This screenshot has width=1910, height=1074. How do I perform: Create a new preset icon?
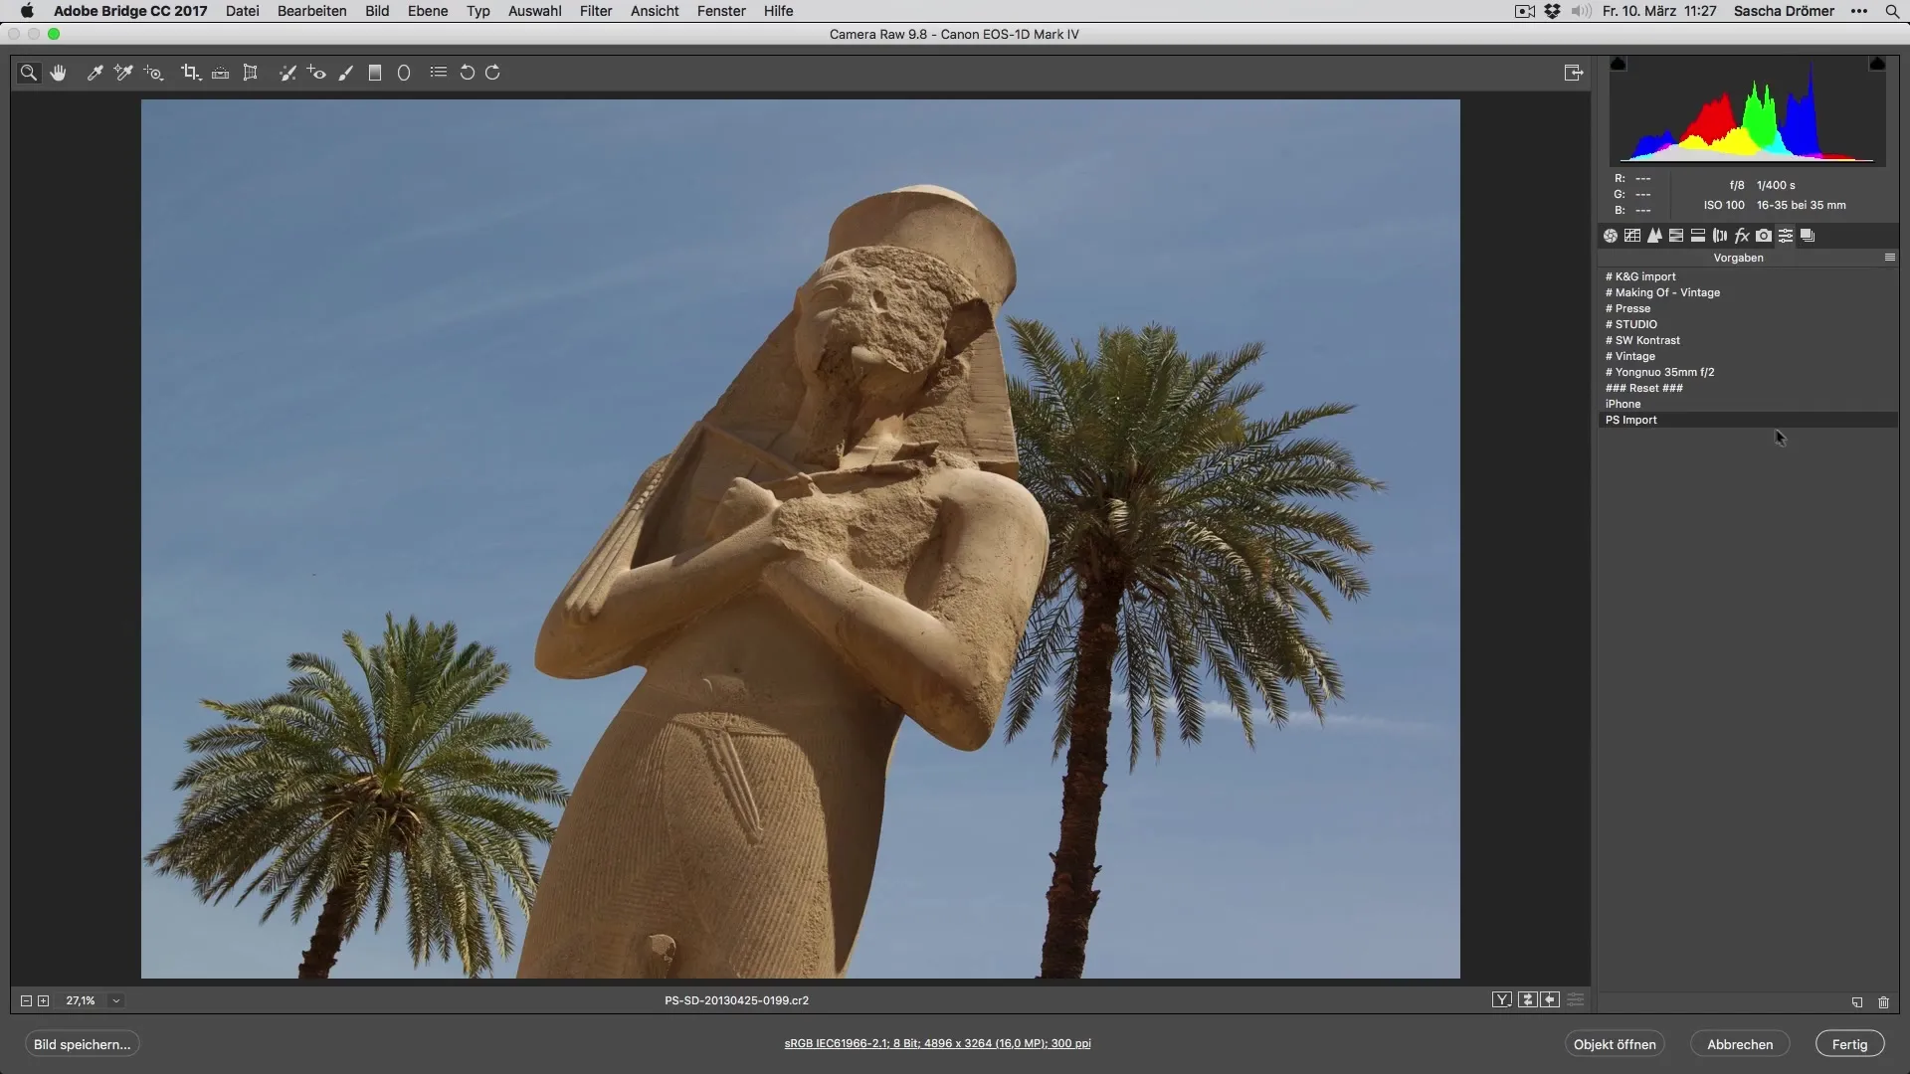tap(1857, 1002)
